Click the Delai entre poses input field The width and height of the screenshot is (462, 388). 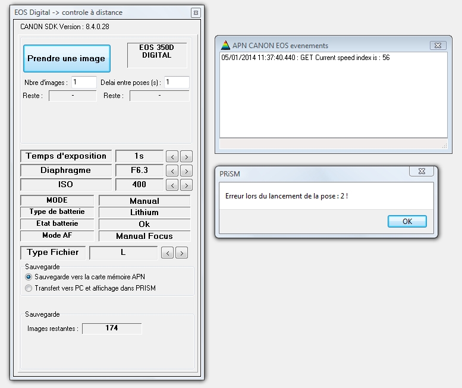pos(177,82)
